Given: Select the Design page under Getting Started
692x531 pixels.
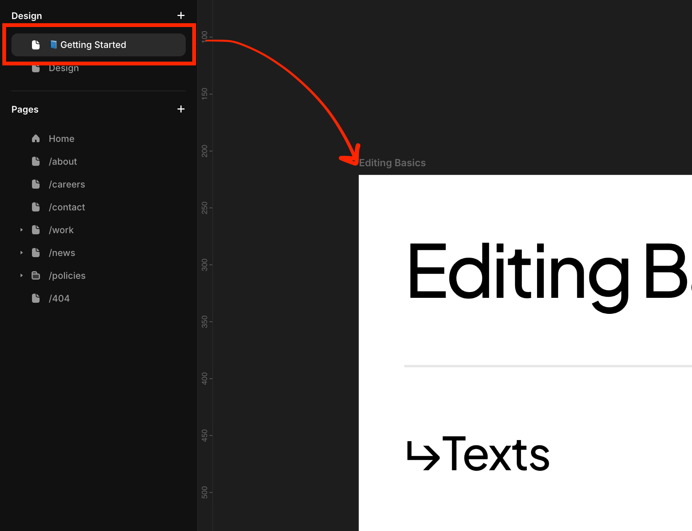Looking at the screenshot, I should pos(64,69).
